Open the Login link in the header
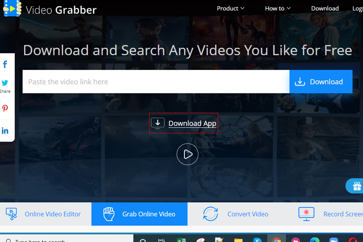Viewport: 363px width, 242px height. coord(357,8)
